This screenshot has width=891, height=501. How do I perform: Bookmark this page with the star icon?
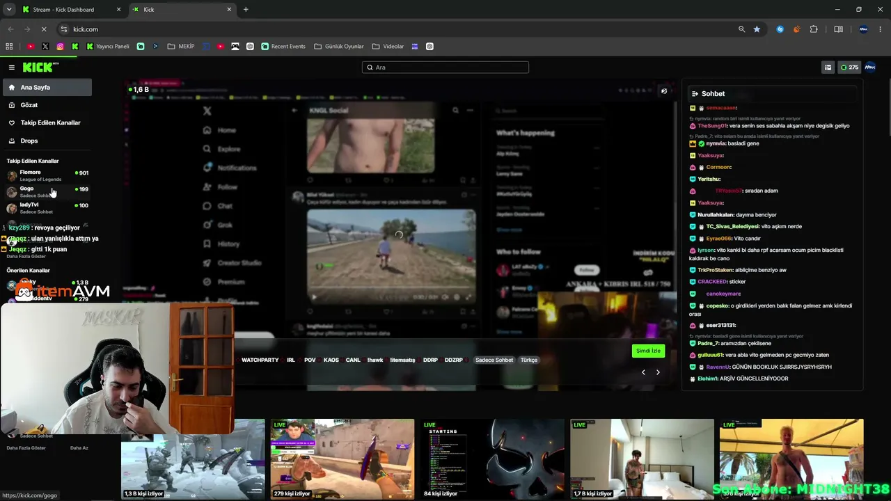[x=757, y=29]
